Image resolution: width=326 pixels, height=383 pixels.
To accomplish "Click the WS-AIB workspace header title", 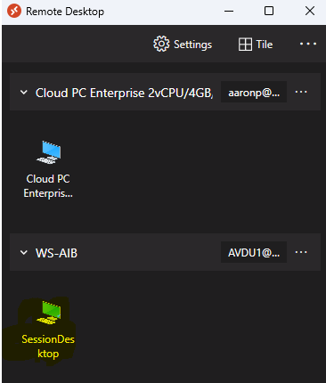I will pyautogui.click(x=56, y=253).
